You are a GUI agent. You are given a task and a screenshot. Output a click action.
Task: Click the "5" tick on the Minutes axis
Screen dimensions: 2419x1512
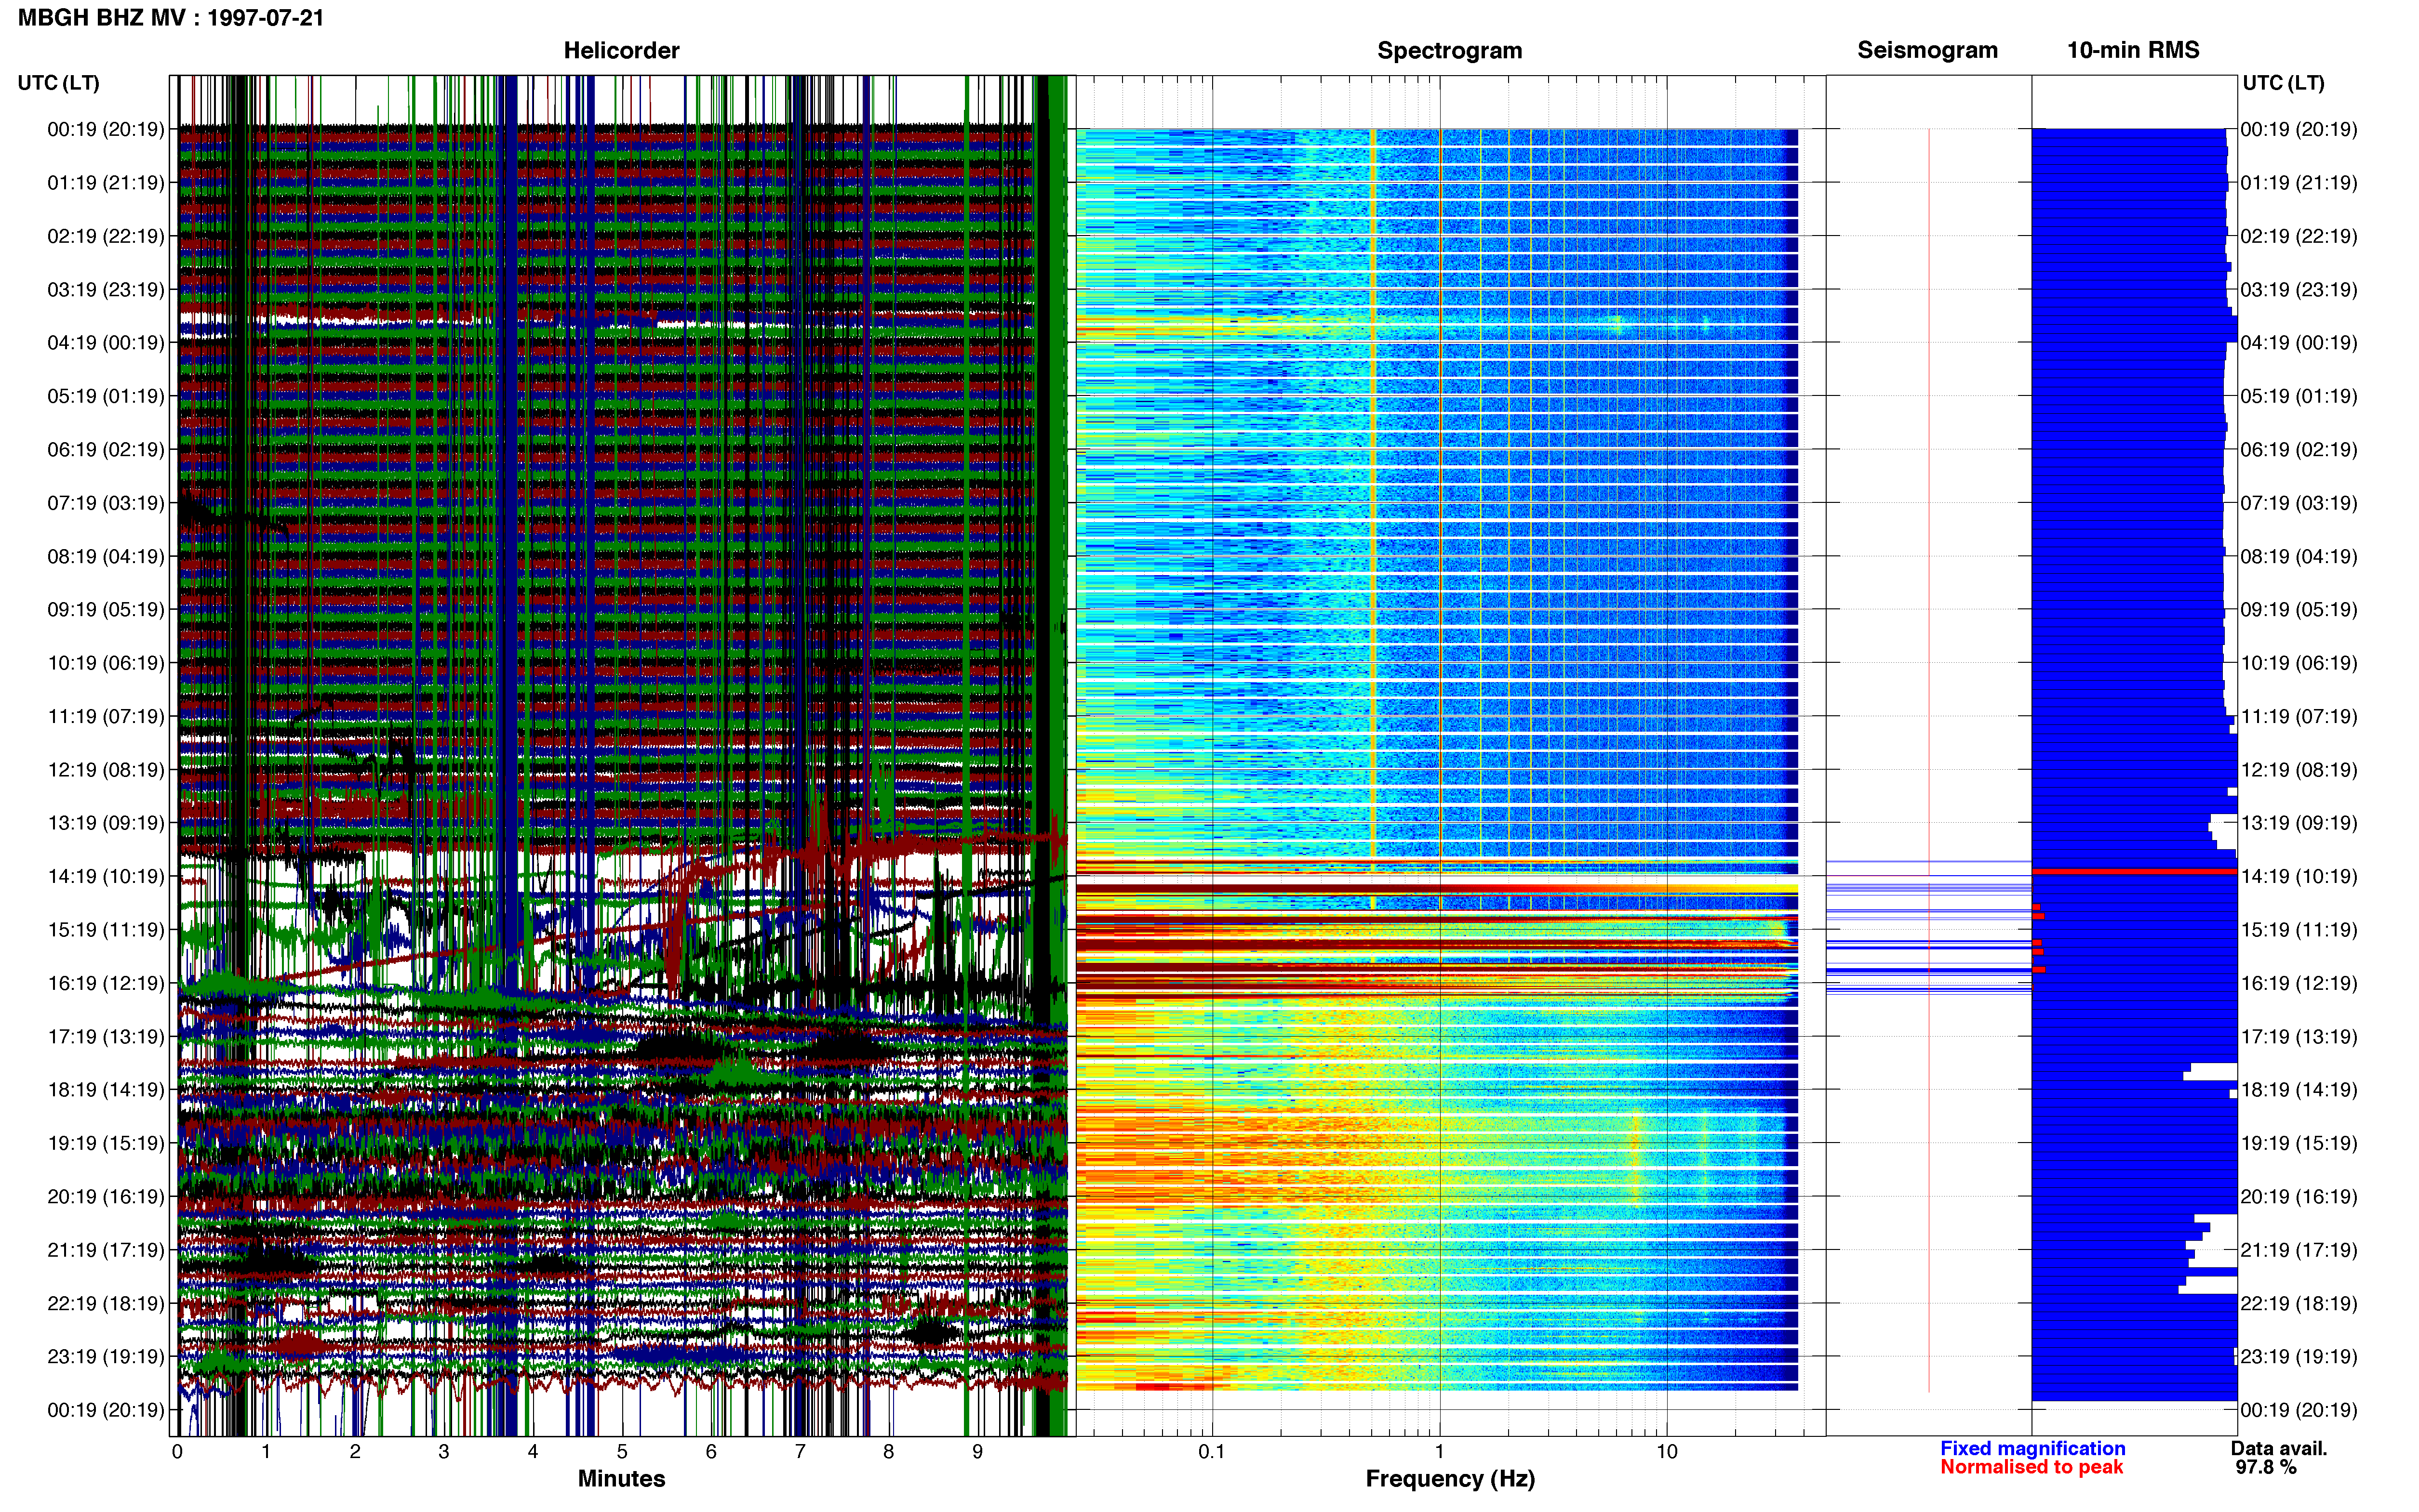tap(622, 1452)
